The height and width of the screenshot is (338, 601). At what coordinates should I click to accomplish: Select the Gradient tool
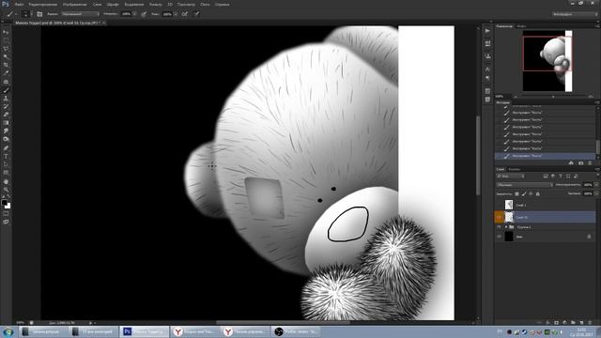pyautogui.click(x=6, y=123)
